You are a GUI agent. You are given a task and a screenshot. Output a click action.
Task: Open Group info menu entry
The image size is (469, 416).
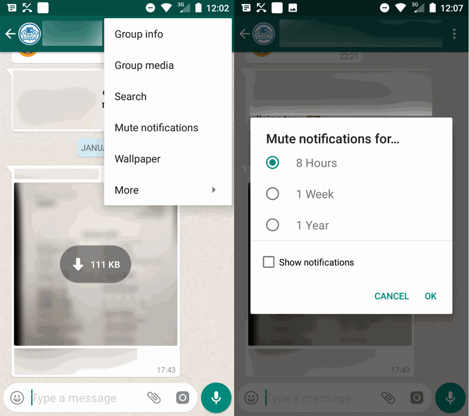[x=168, y=34]
